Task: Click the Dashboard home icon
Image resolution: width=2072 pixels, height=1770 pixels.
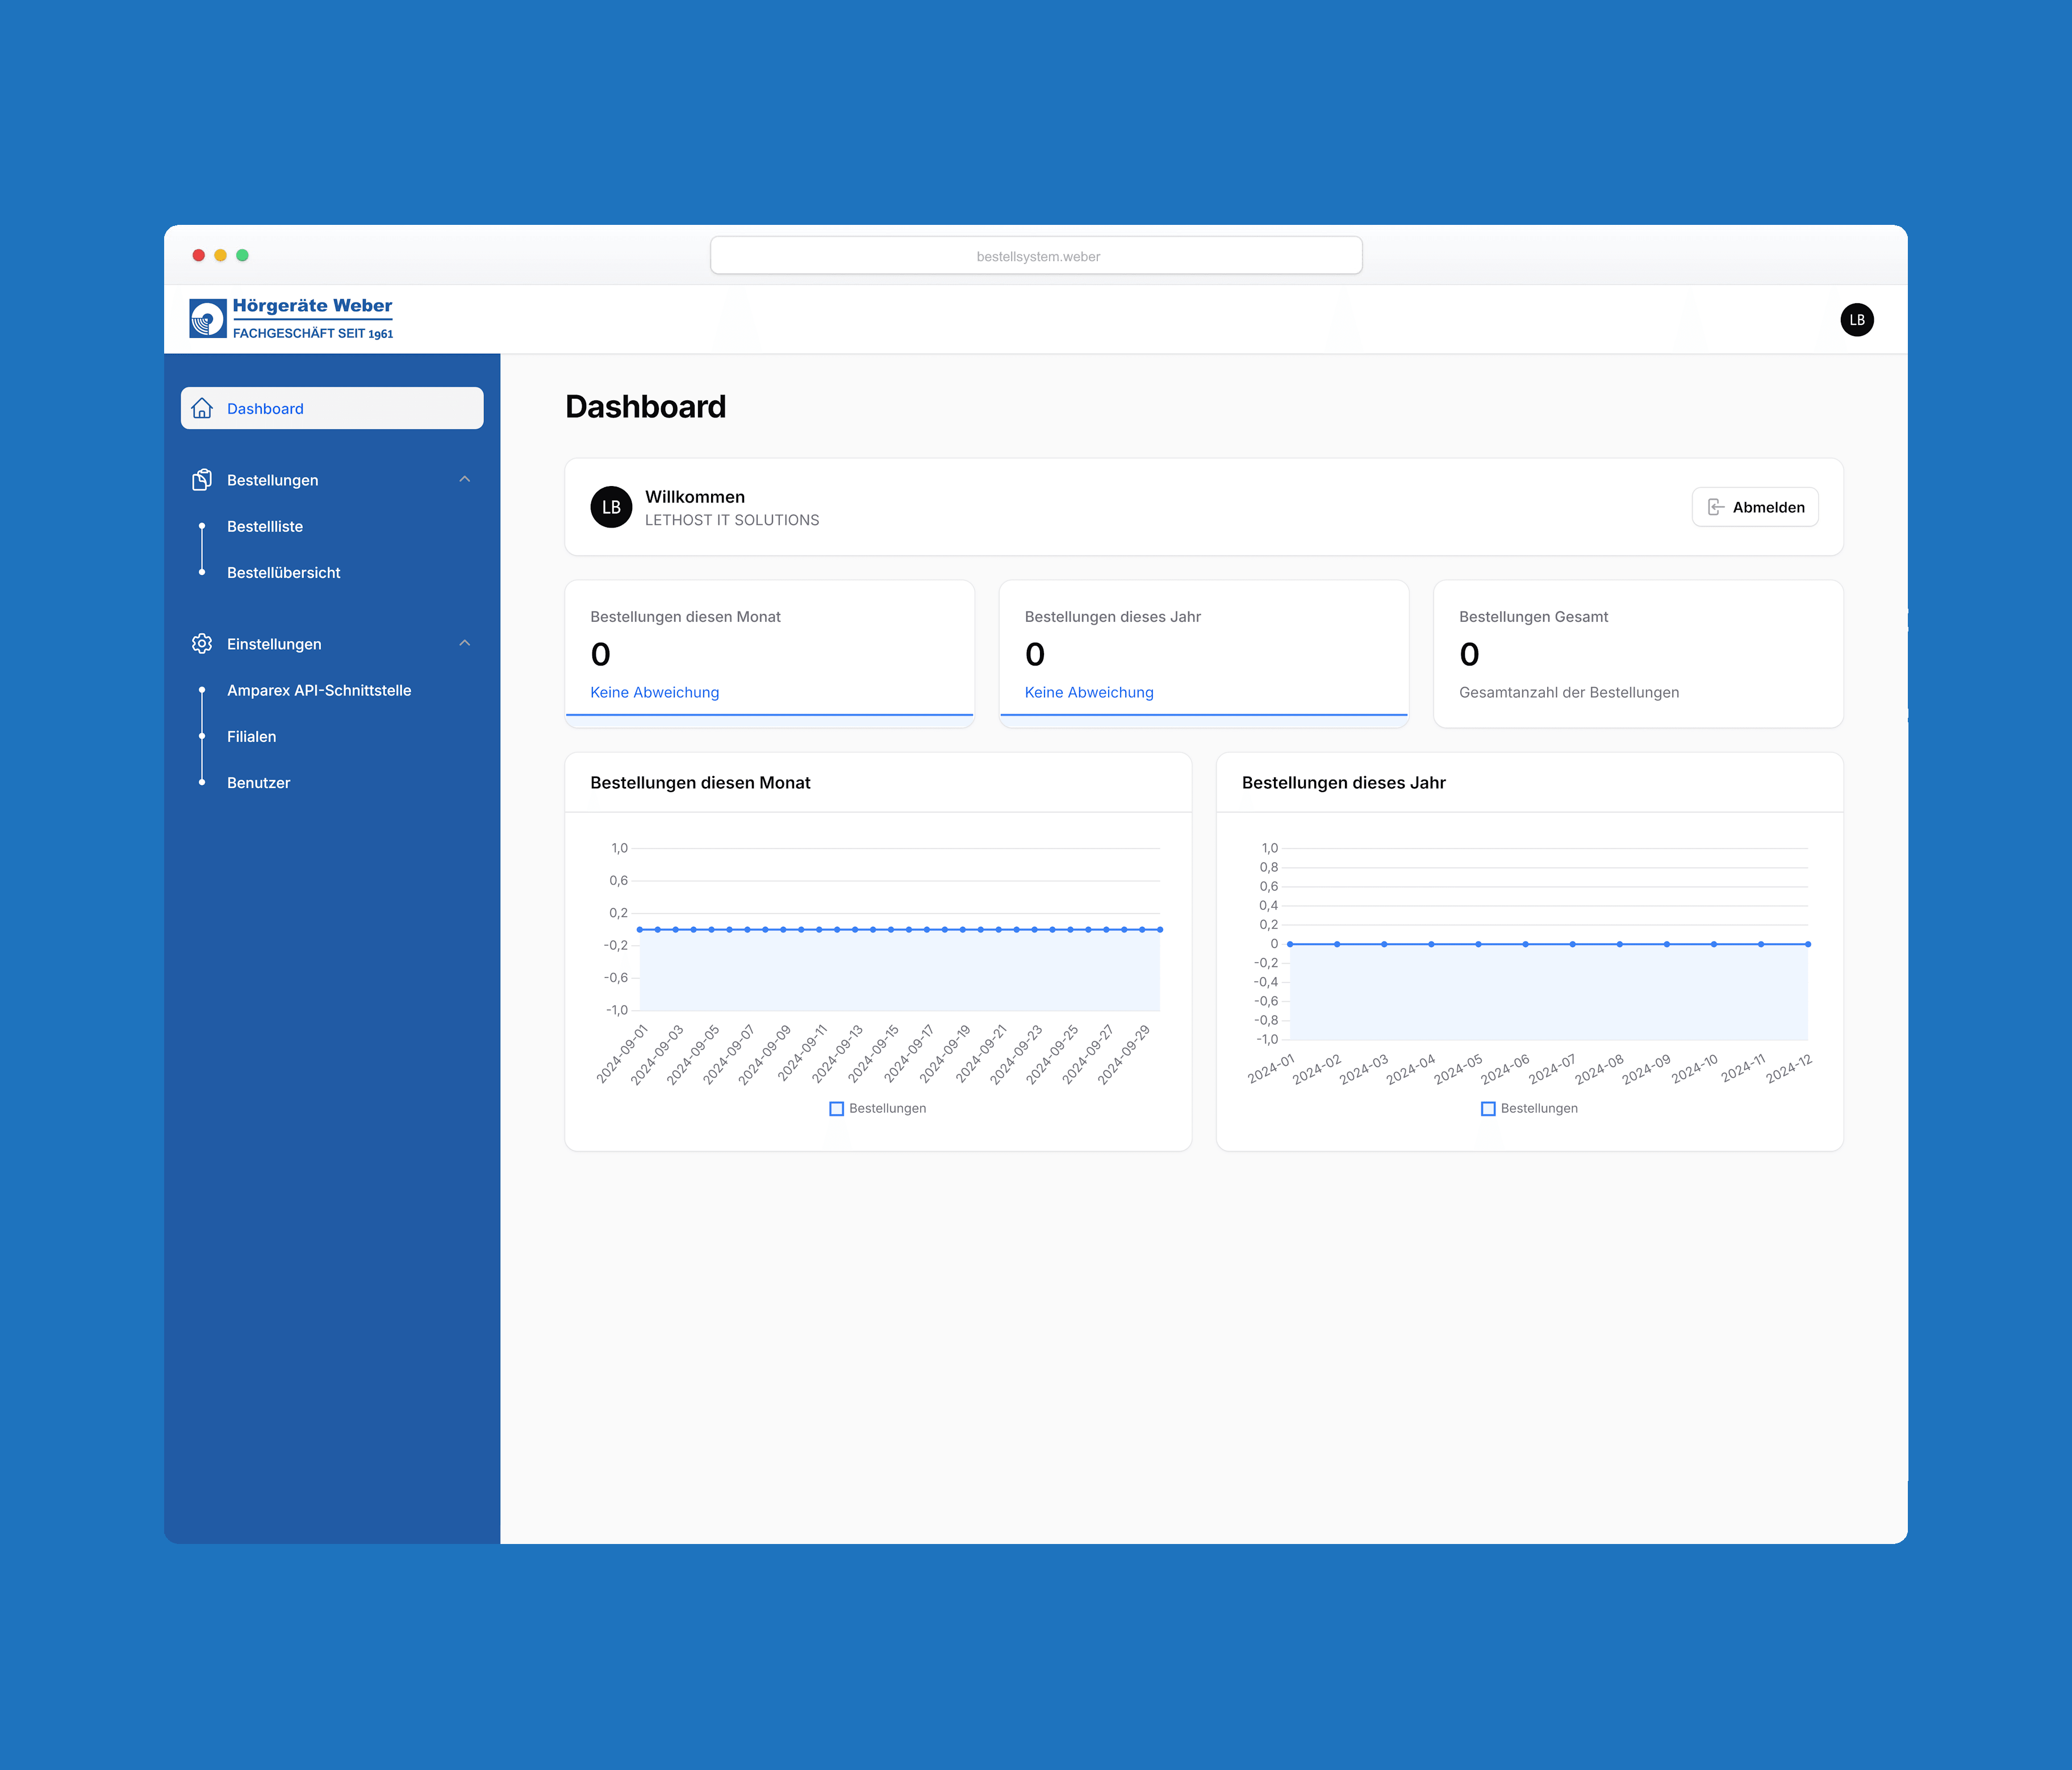Action: point(202,408)
